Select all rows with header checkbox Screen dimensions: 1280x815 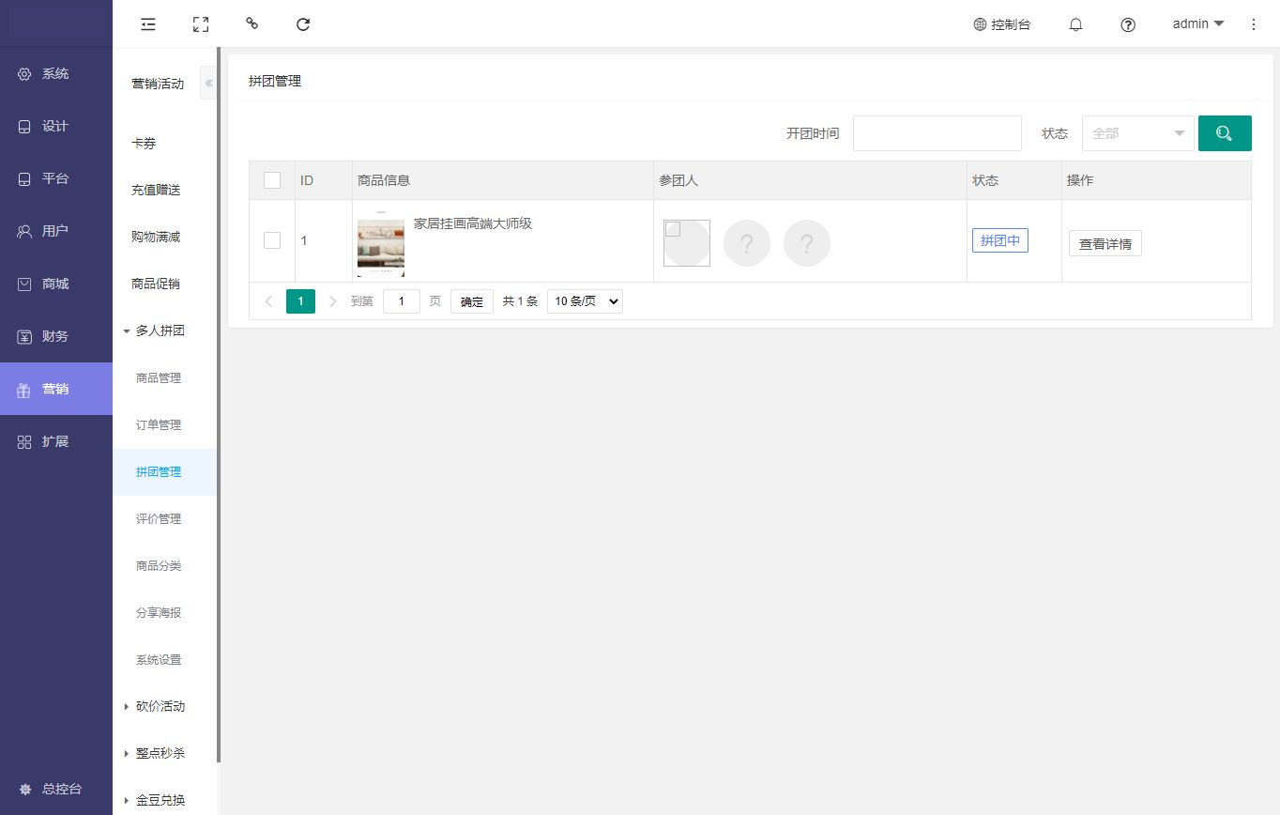point(272,180)
